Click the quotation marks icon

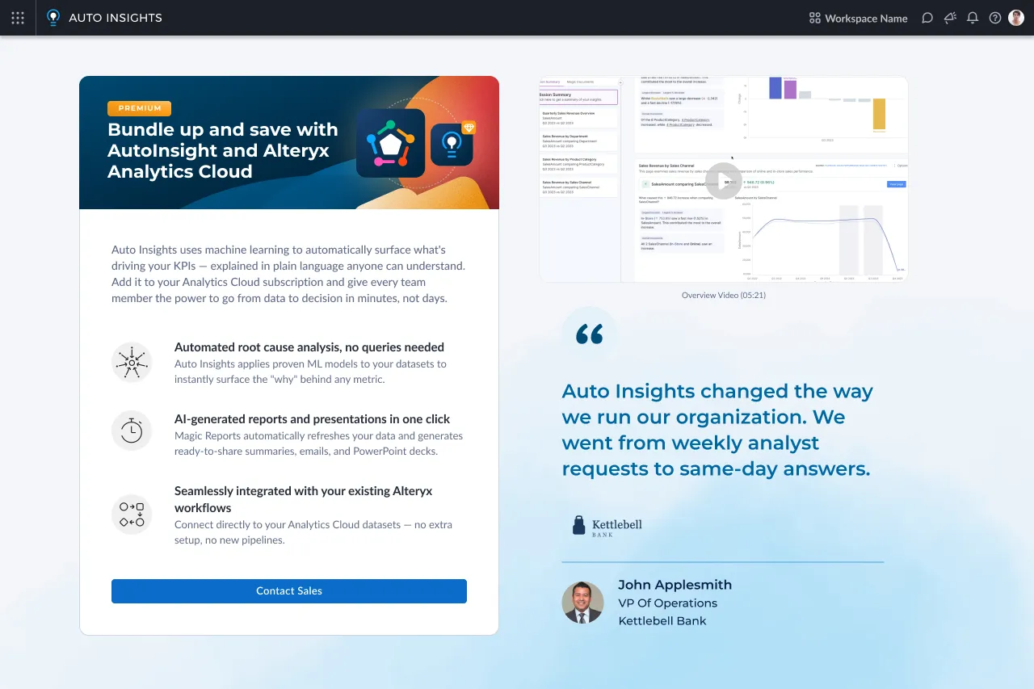click(x=590, y=334)
